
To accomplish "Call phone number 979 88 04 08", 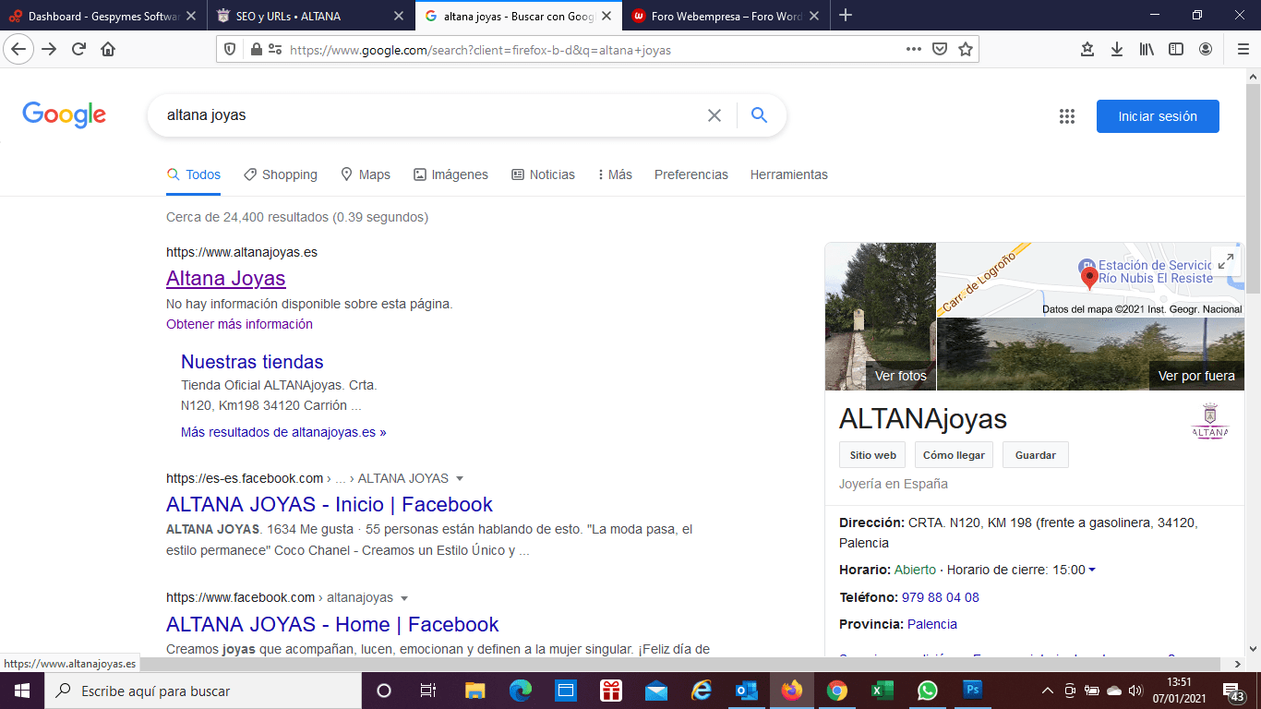I will [x=941, y=597].
